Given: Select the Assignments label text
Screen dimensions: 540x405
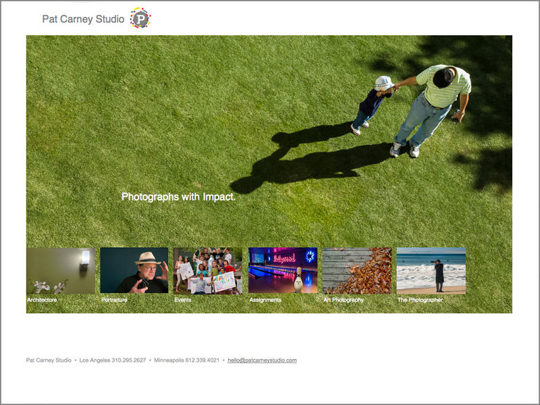Looking at the screenshot, I should [265, 300].
